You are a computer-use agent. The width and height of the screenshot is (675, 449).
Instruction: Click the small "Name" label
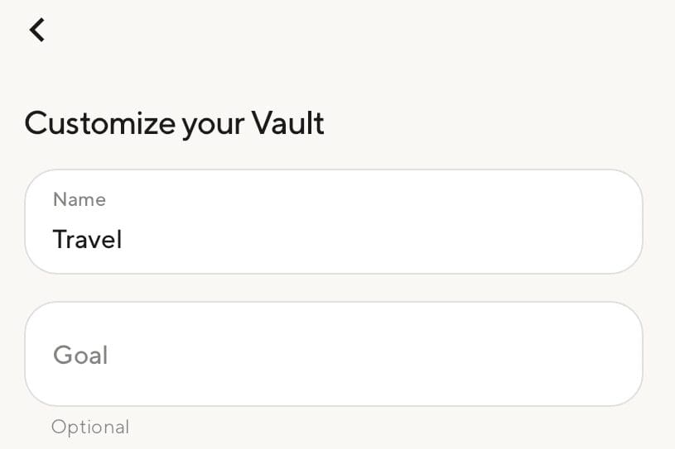(x=80, y=199)
